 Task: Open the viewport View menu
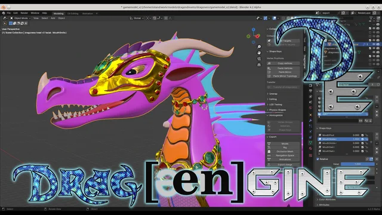(x=36, y=18)
